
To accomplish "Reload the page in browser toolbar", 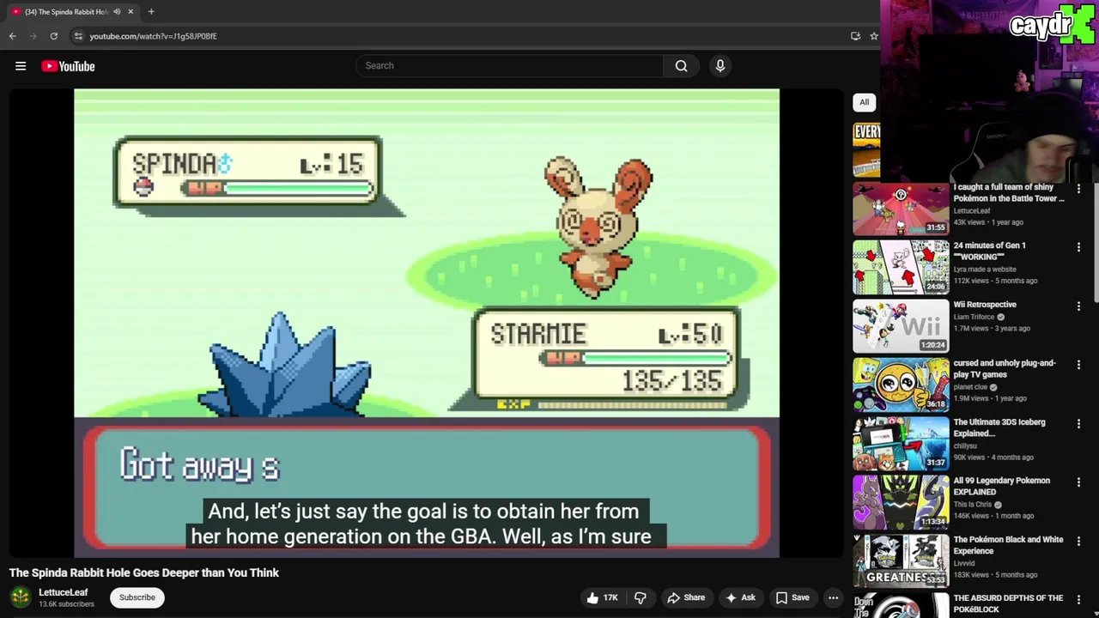I will 53,36.
